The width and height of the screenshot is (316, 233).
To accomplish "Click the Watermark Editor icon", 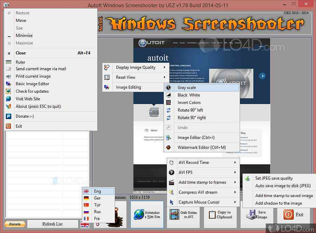I will [168, 147].
